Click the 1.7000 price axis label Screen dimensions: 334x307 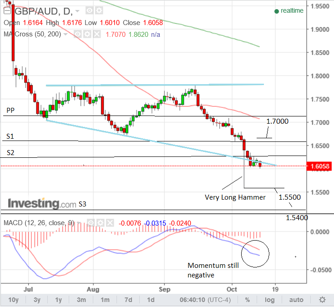320,123
